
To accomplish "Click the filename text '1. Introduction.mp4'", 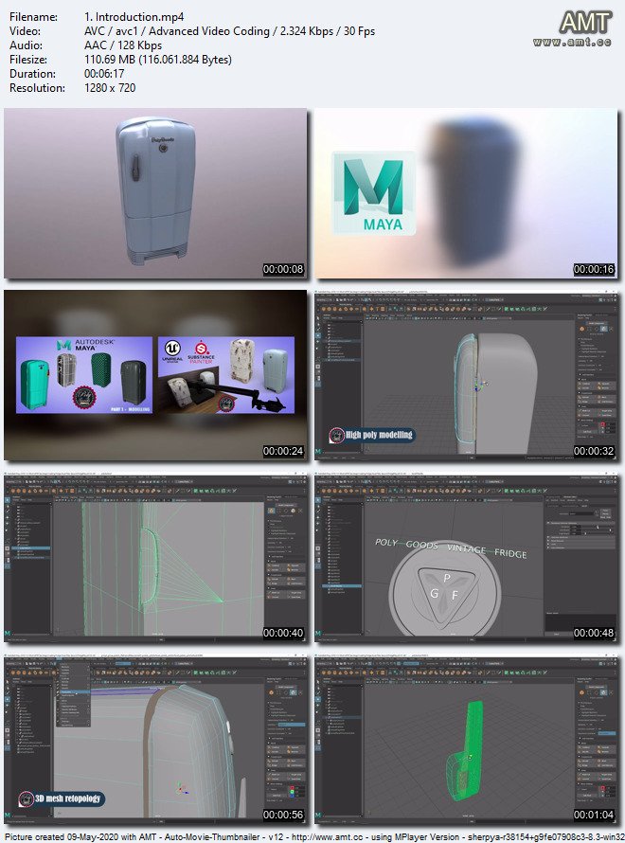I will pyautogui.click(x=134, y=17).
